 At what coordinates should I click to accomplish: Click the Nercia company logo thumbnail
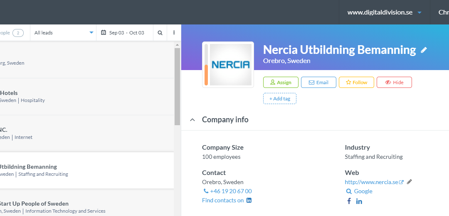point(231,65)
